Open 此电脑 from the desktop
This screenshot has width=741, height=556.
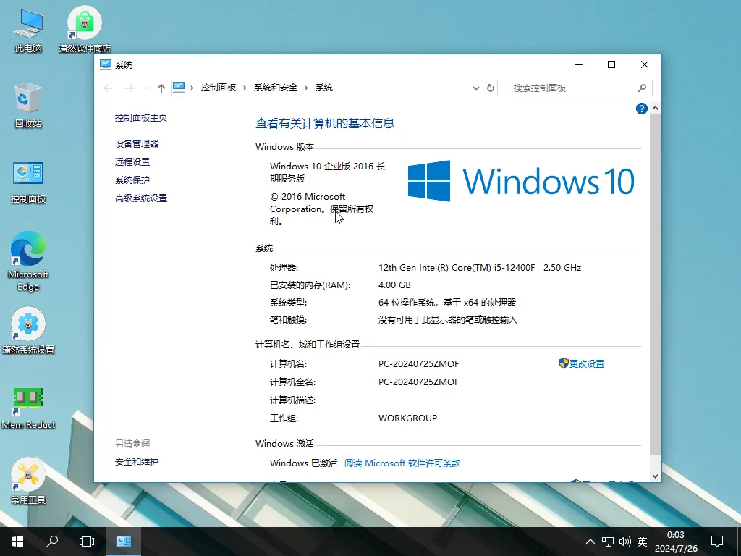pos(27,22)
